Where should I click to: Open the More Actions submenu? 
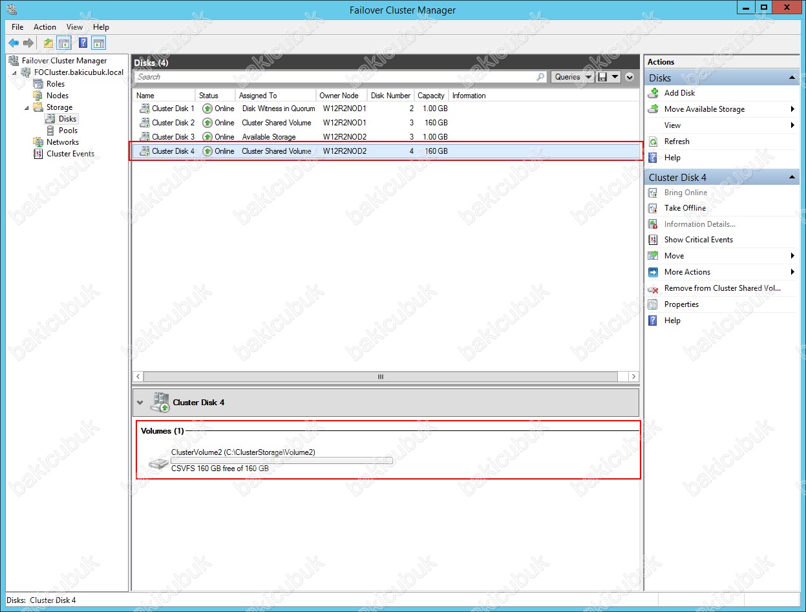(x=722, y=272)
